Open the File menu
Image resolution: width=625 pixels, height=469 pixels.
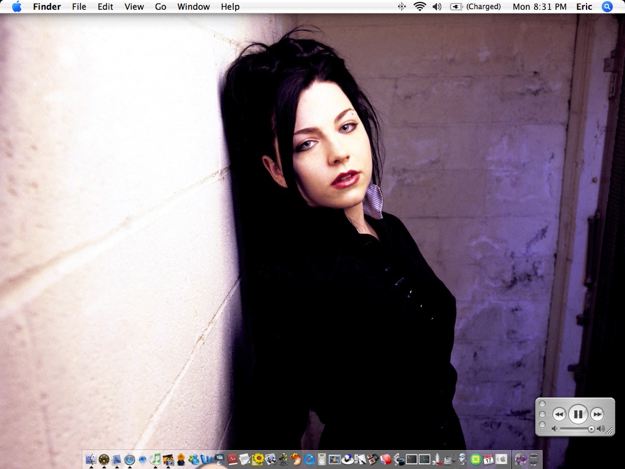79,6
